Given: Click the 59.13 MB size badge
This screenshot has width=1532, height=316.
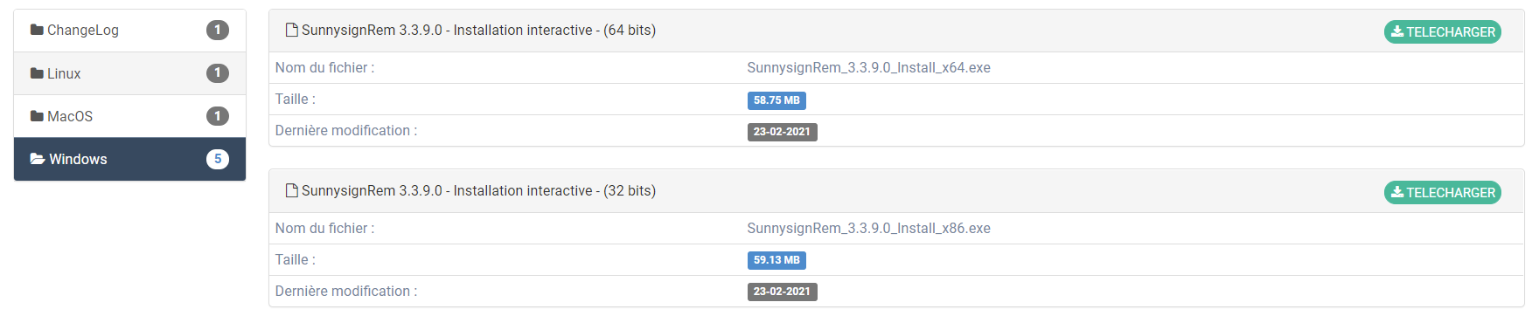Looking at the screenshot, I should 776,260.
